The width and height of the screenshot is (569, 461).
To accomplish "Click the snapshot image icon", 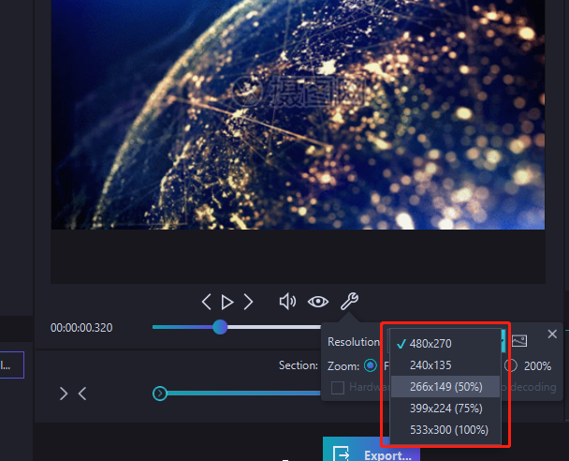I will pos(519,341).
